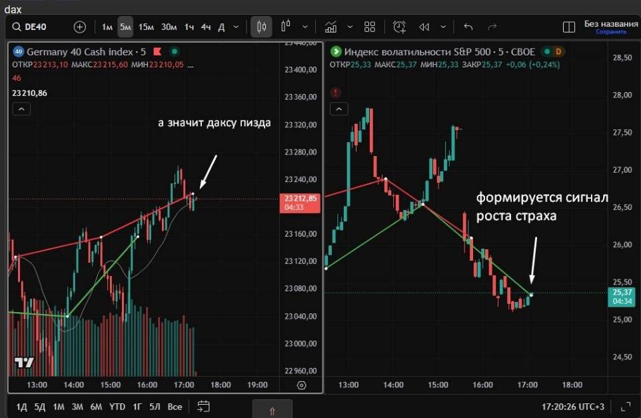Open the indicators menu
This screenshot has height=418, width=641.
click(x=330, y=27)
